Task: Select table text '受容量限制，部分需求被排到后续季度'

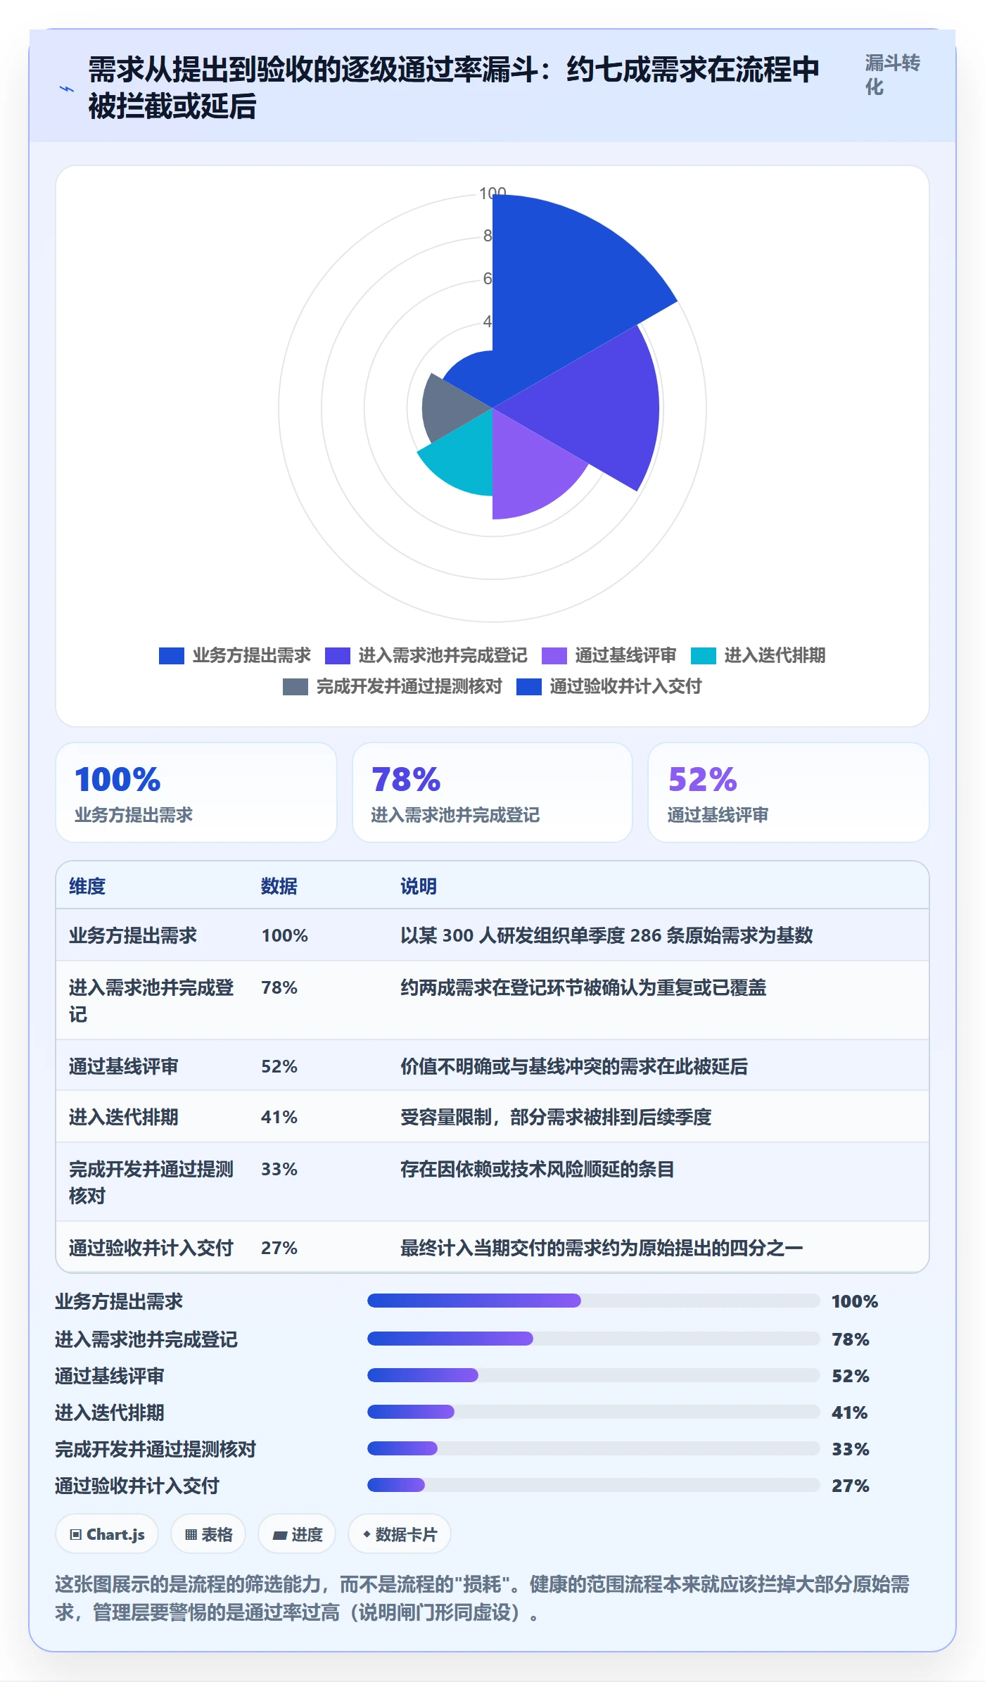Action: (x=556, y=1117)
